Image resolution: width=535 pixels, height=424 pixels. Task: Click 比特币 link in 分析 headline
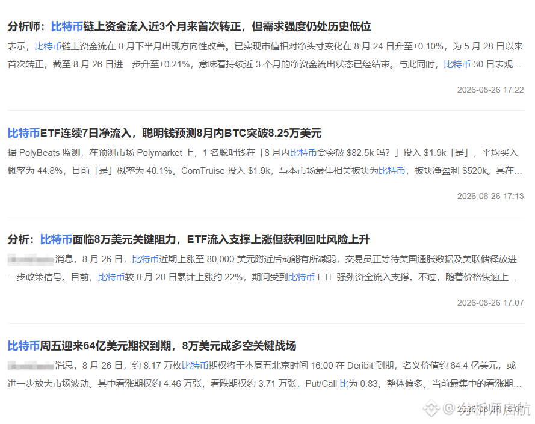56,239
